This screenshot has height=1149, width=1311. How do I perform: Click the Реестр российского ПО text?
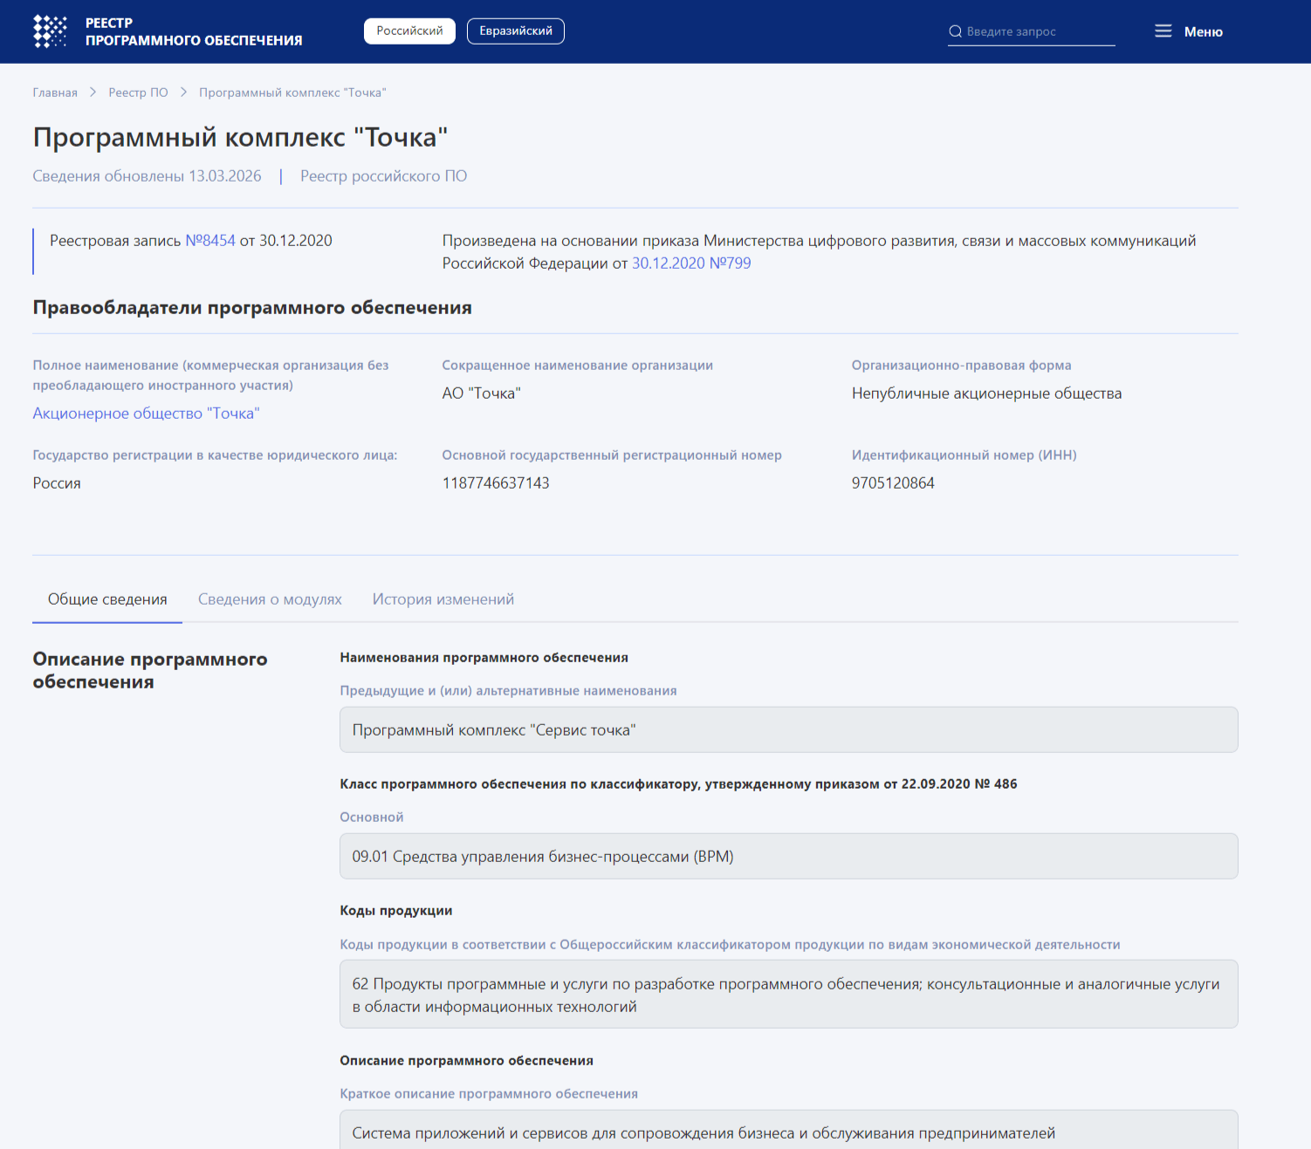384,176
